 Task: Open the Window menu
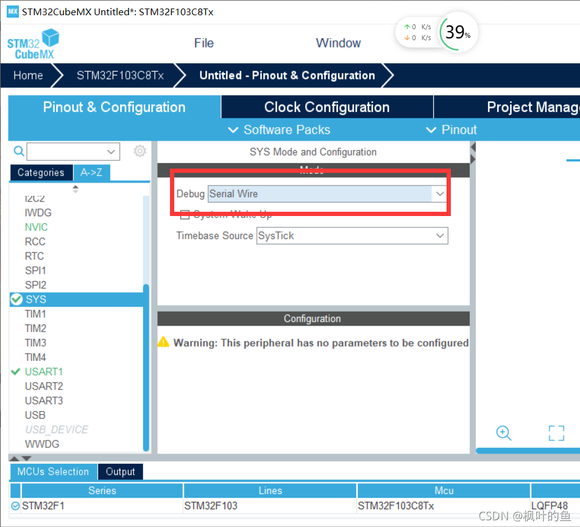point(338,43)
